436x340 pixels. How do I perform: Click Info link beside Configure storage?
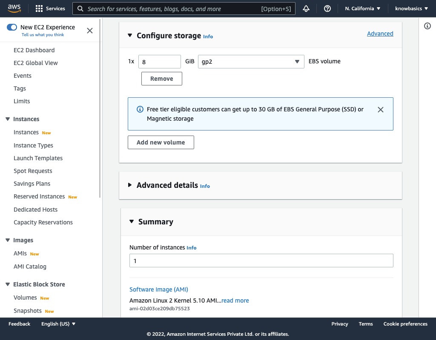point(208,37)
